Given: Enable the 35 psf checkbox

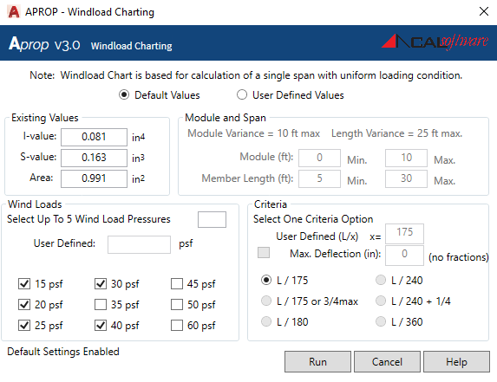Looking at the screenshot, I should click(x=101, y=305).
